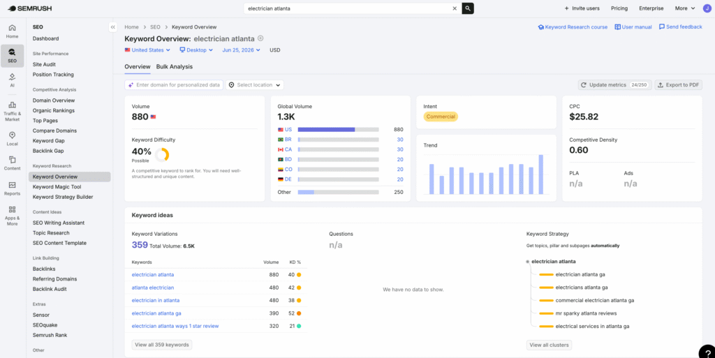Open the Home sidebar icon
715x358 pixels.
point(13,31)
